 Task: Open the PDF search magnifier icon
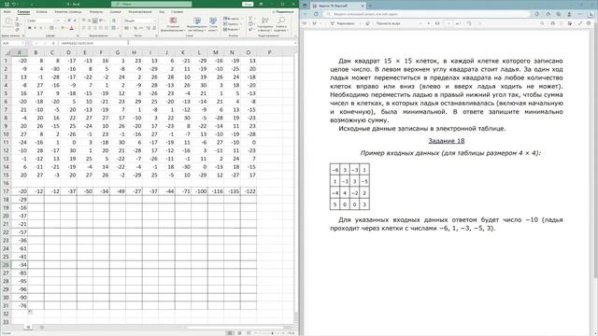click(542, 23)
